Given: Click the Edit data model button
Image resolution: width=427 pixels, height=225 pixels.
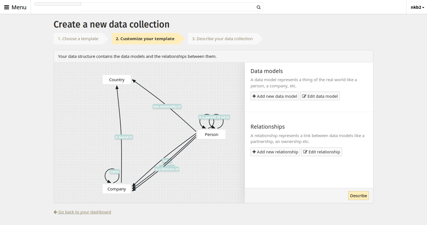Looking at the screenshot, I should 320,96.
